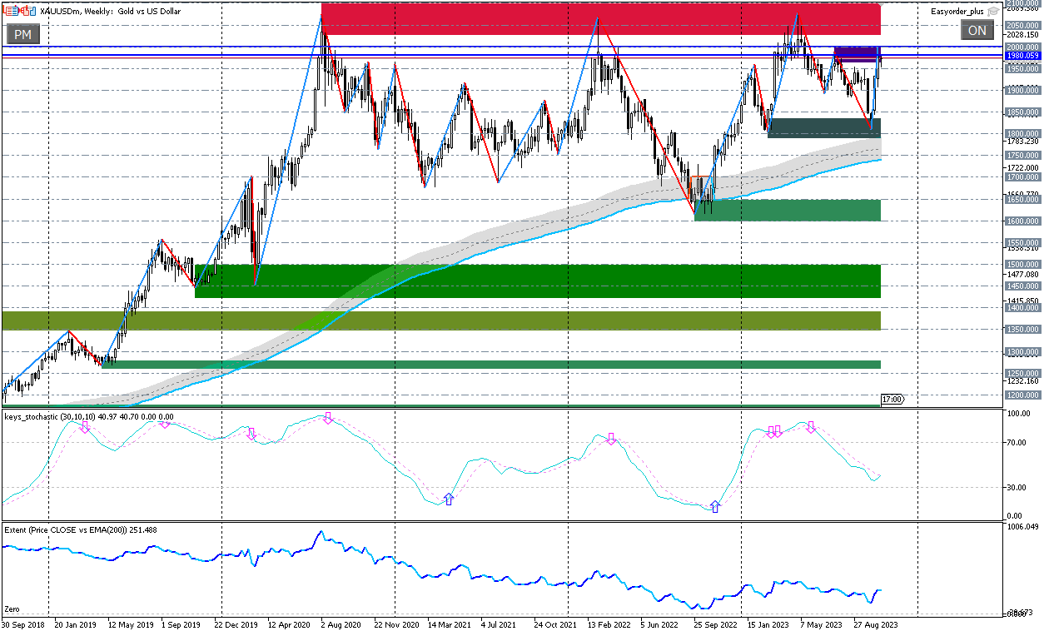Click the gray chart shift triangle marker
The image size is (1049, 631).
(x=882, y=5)
